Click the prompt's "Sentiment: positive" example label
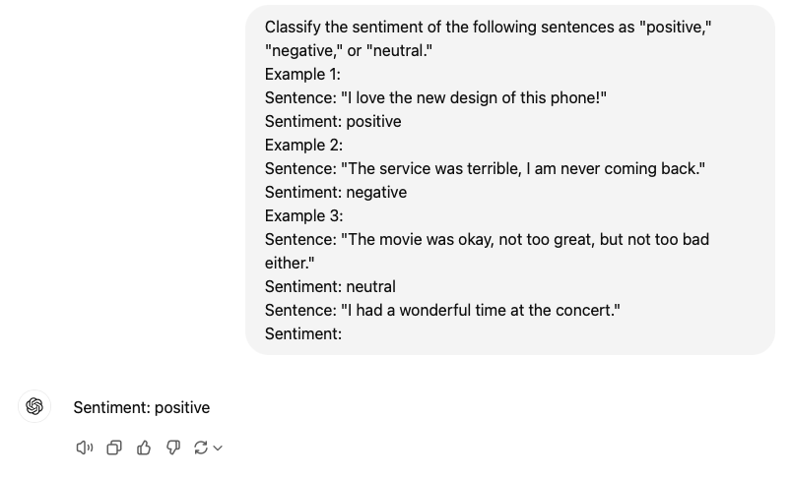The image size is (791, 478). click(x=333, y=121)
